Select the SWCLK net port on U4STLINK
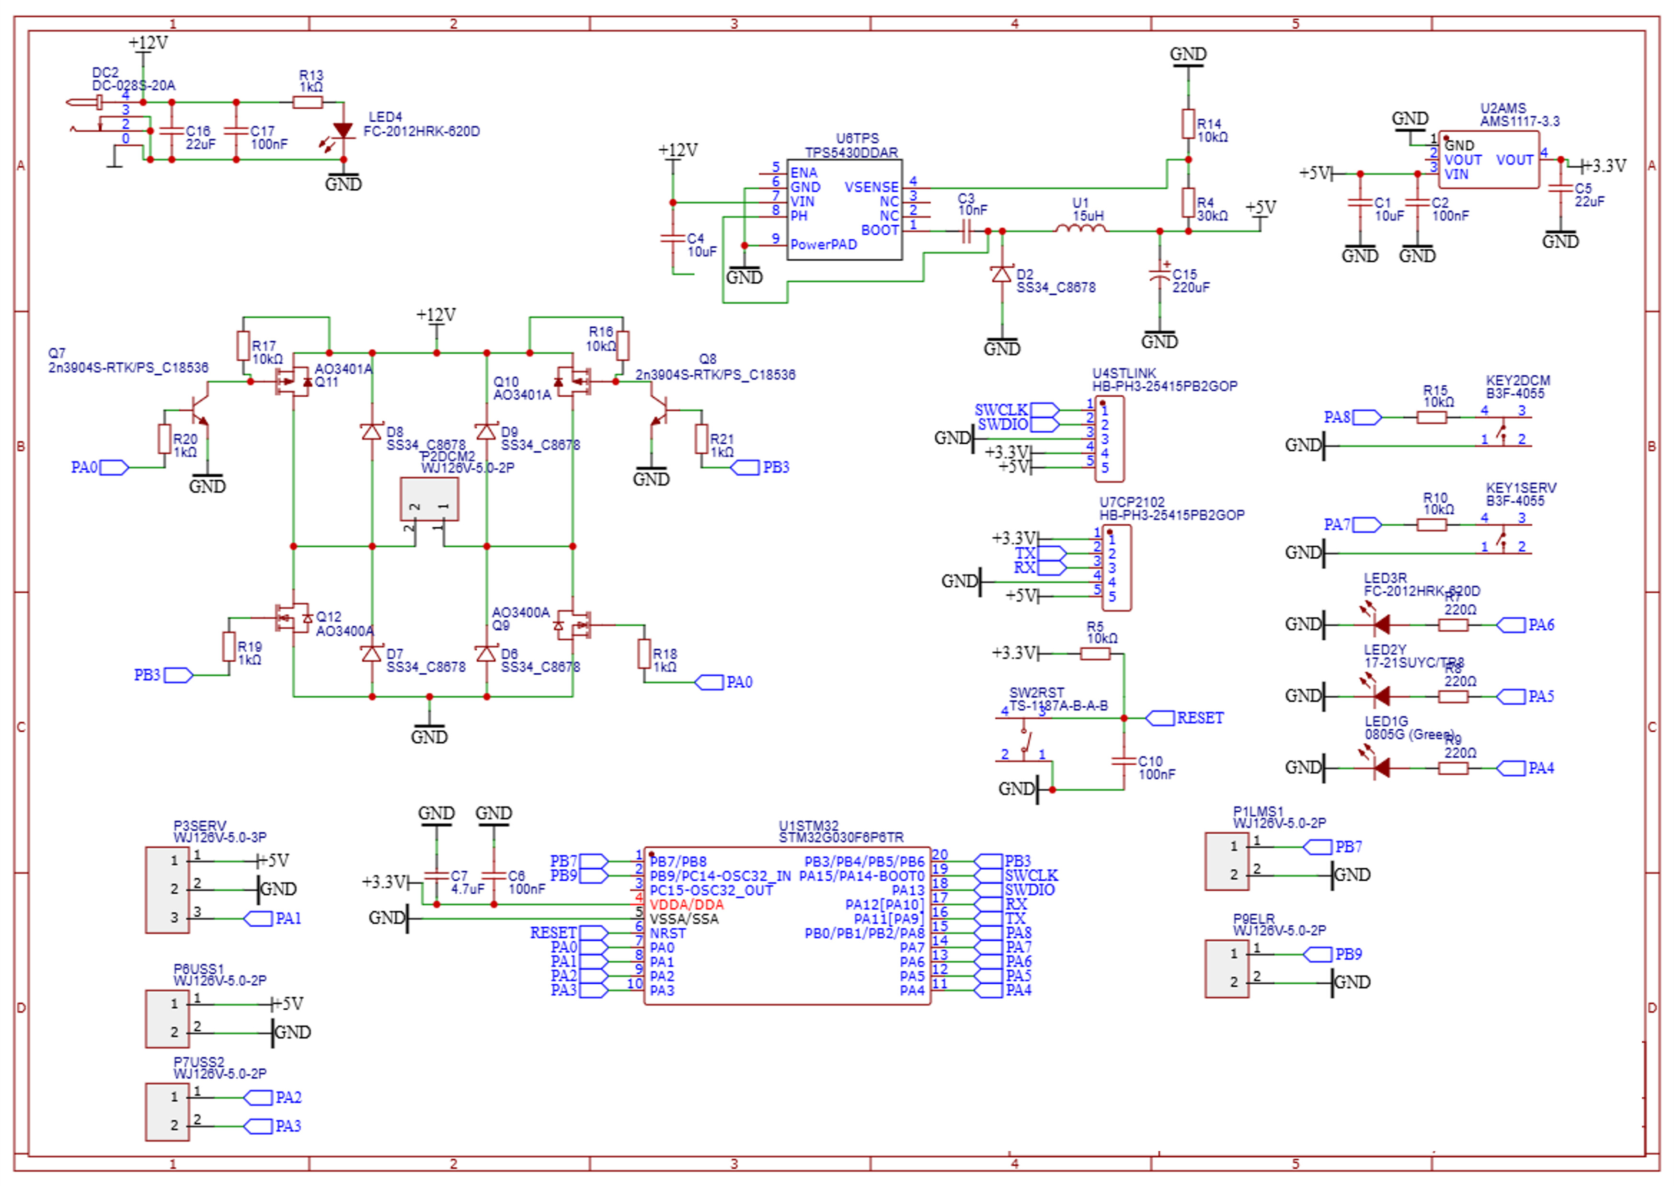This screenshot has height=1186, width=1674. (x=1044, y=410)
